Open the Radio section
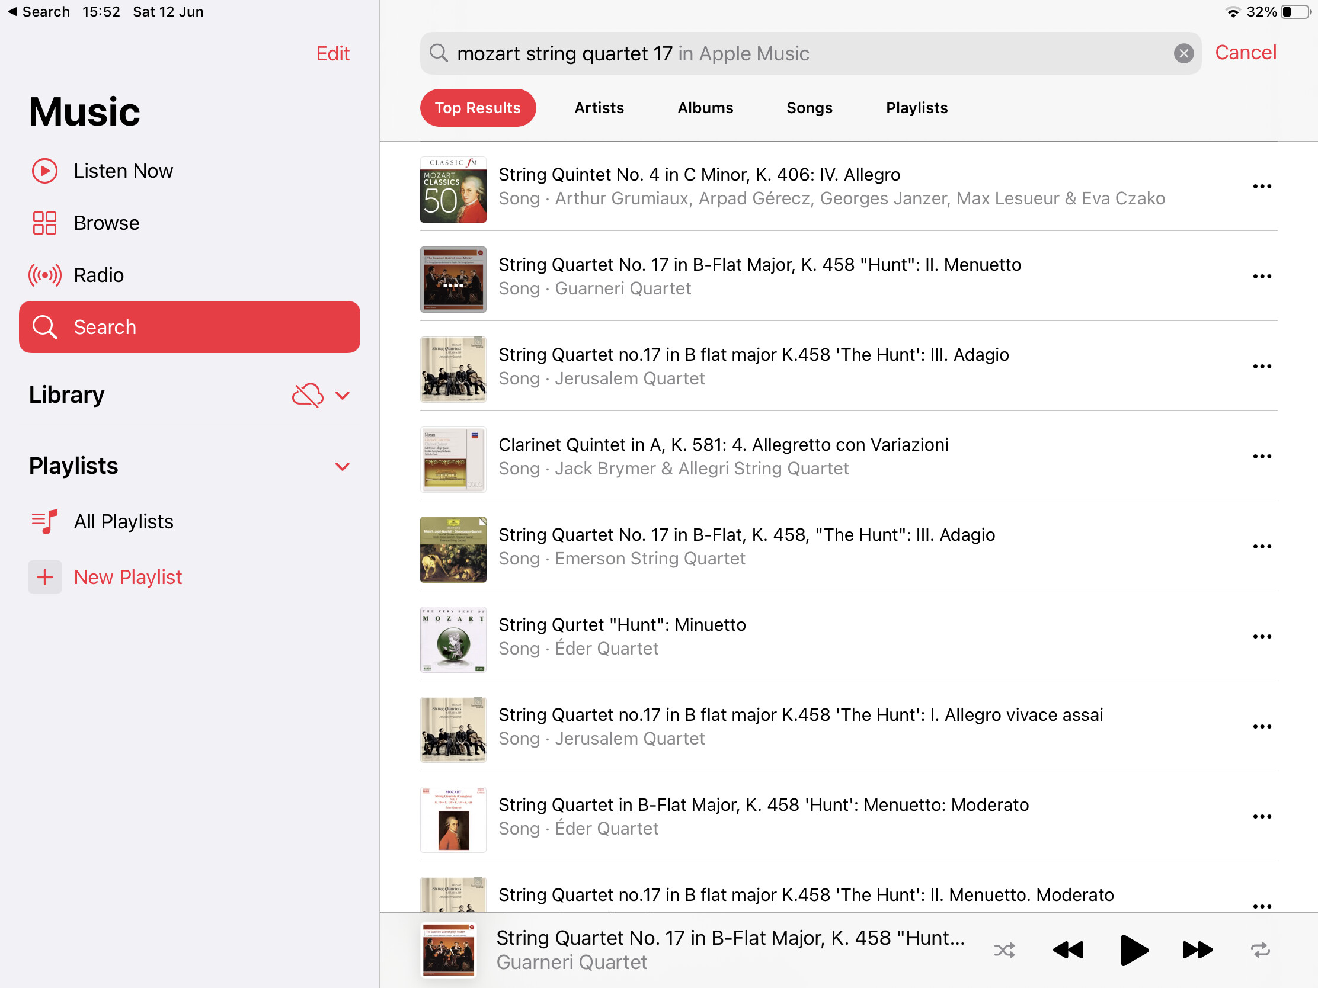1318x988 pixels. coord(98,275)
